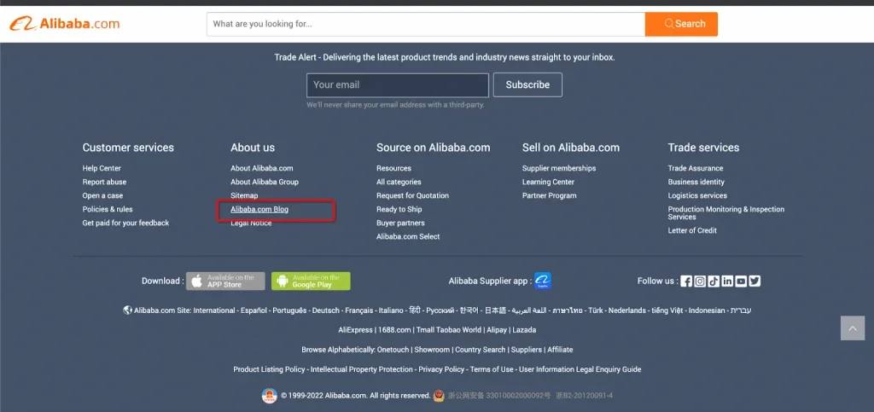Switch site language to Indonesian
The width and height of the screenshot is (874, 412).
coord(707,310)
